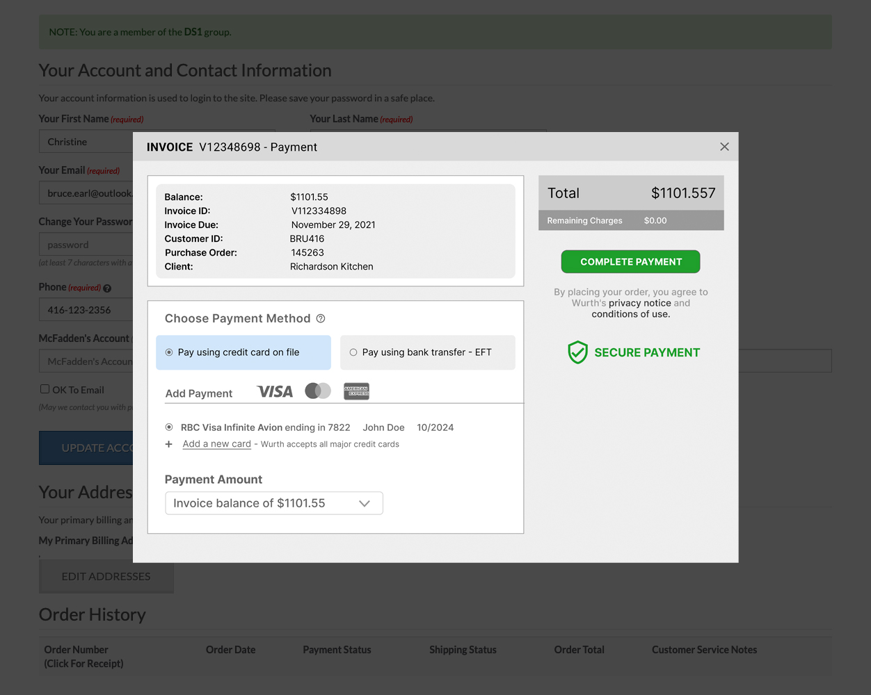Open the Add a new card link
The image size is (871, 695).
216,444
